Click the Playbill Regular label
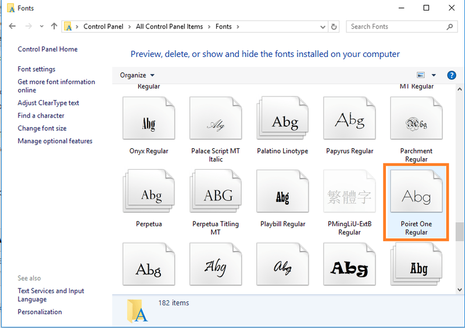The height and width of the screenshot is (328, 465). pyautogui.click(x=282, y=224)
